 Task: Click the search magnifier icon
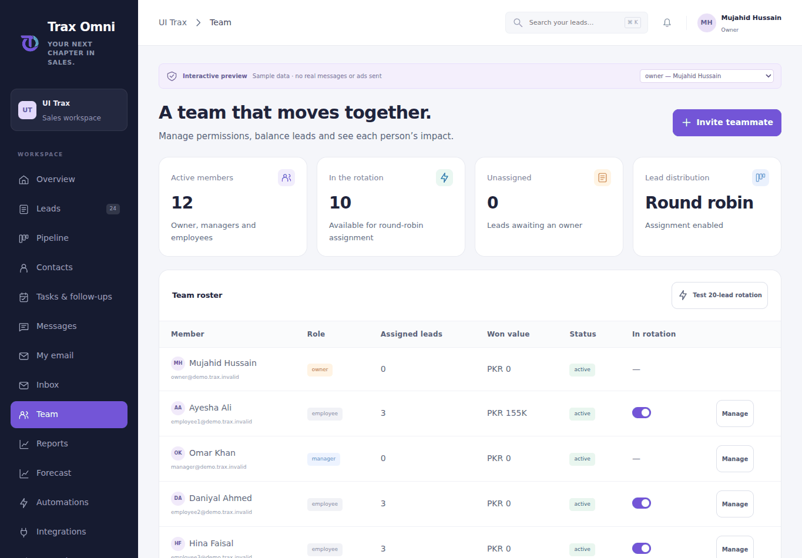point(518,23)
